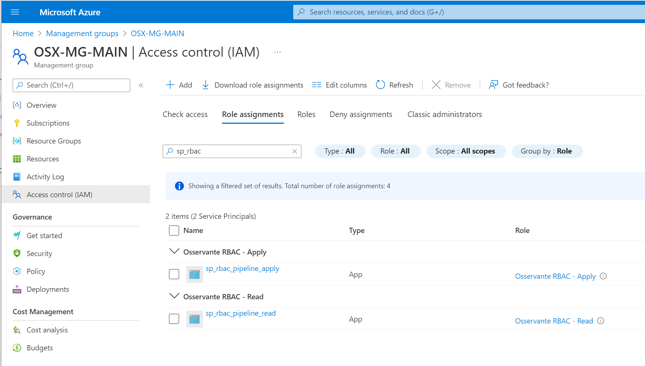645x366 pixels.
Task: Open the Type : All filter
Action: pos(340,151)
